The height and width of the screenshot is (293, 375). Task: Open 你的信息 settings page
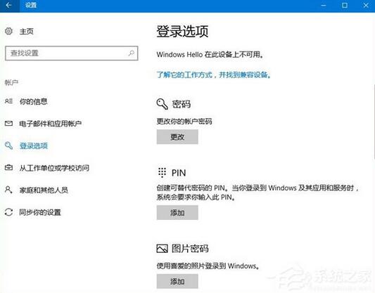pyautogui.click(x=33, y=101)
